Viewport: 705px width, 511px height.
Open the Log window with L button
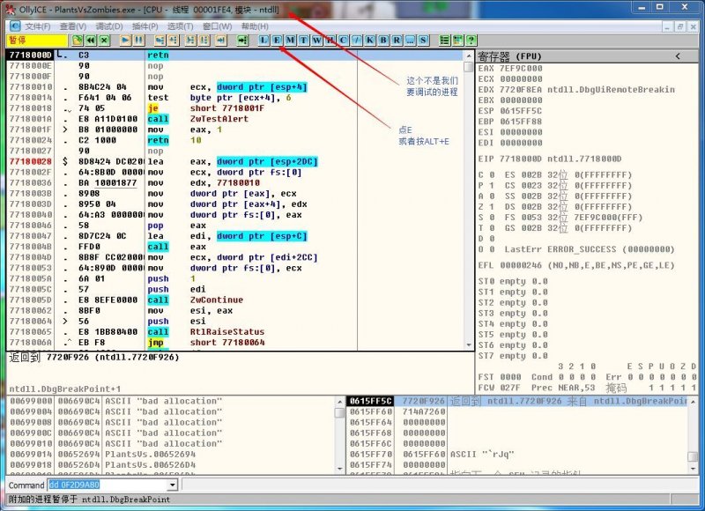tap(263, 40)
